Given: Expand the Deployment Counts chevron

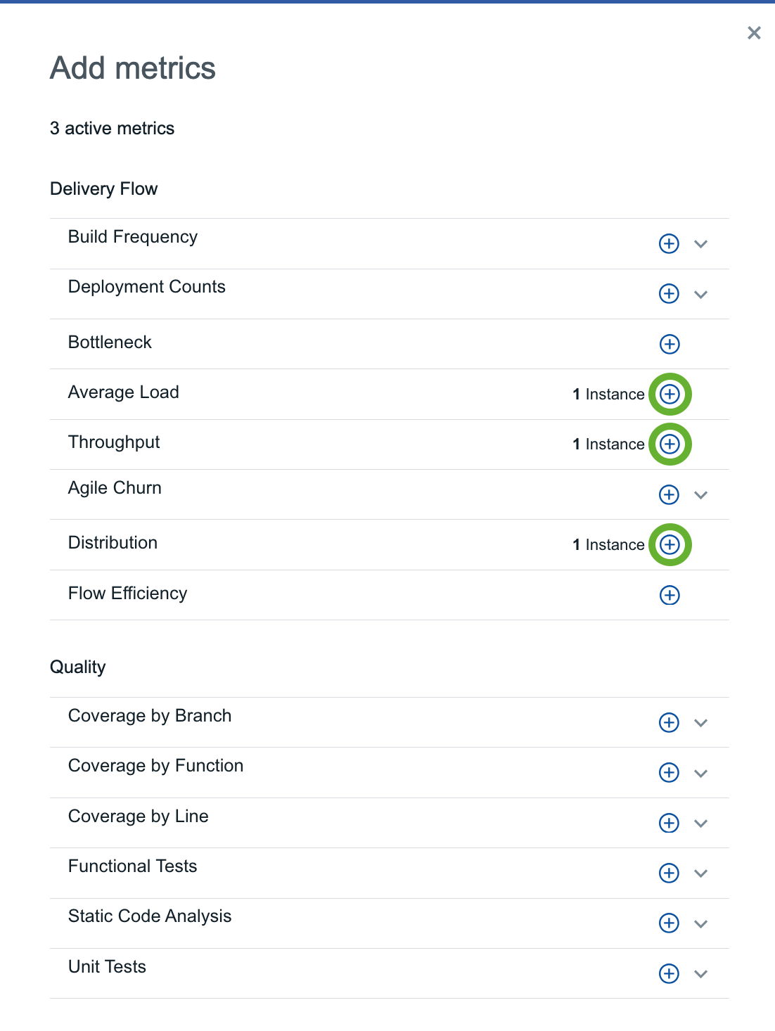Looking at the screenshot, I should 700,294.
